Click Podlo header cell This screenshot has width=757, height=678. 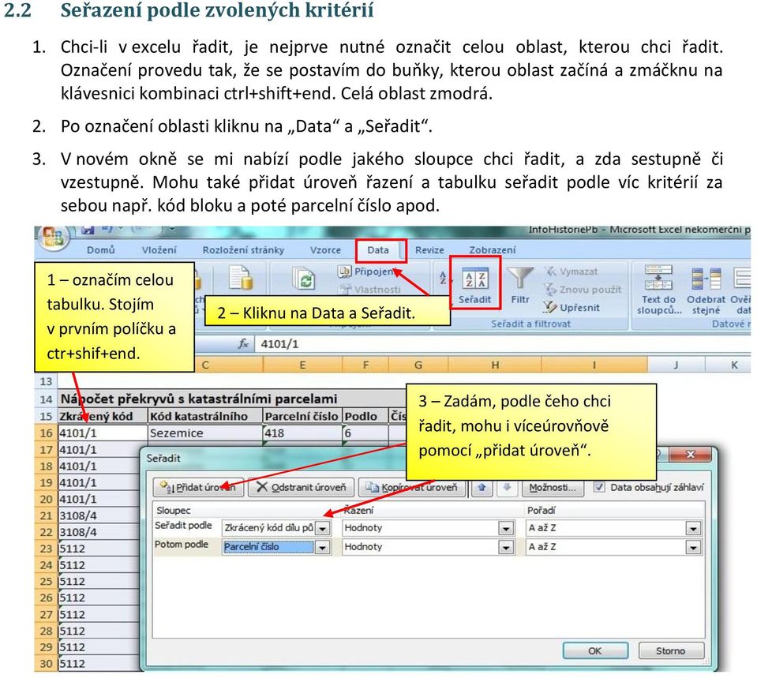click(365, 416)
